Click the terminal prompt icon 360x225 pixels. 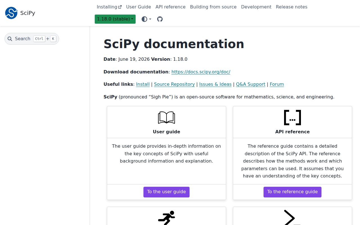[292, 217]
